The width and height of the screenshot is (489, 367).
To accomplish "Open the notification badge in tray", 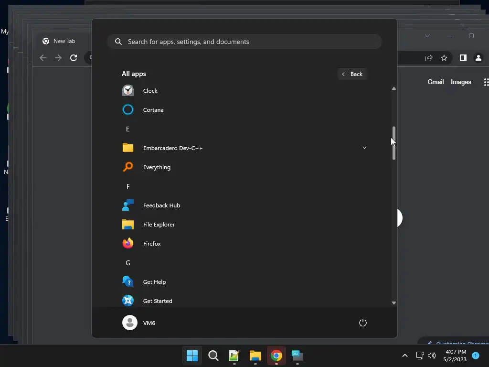I will tap(476, 356).
